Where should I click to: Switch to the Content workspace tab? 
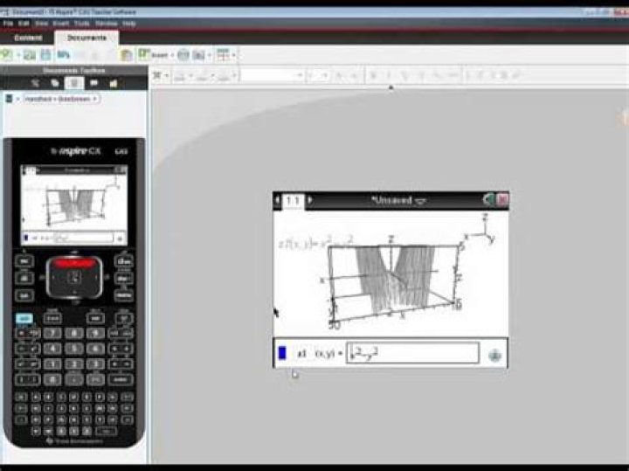point(28,38)
